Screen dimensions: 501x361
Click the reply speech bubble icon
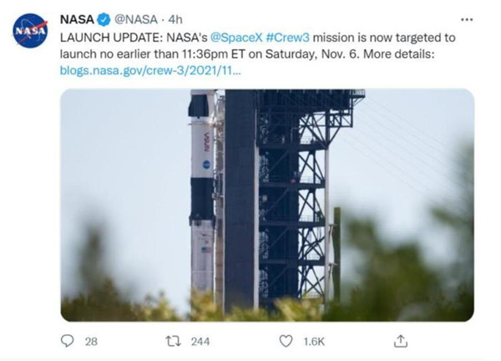(x=68, y=340)
